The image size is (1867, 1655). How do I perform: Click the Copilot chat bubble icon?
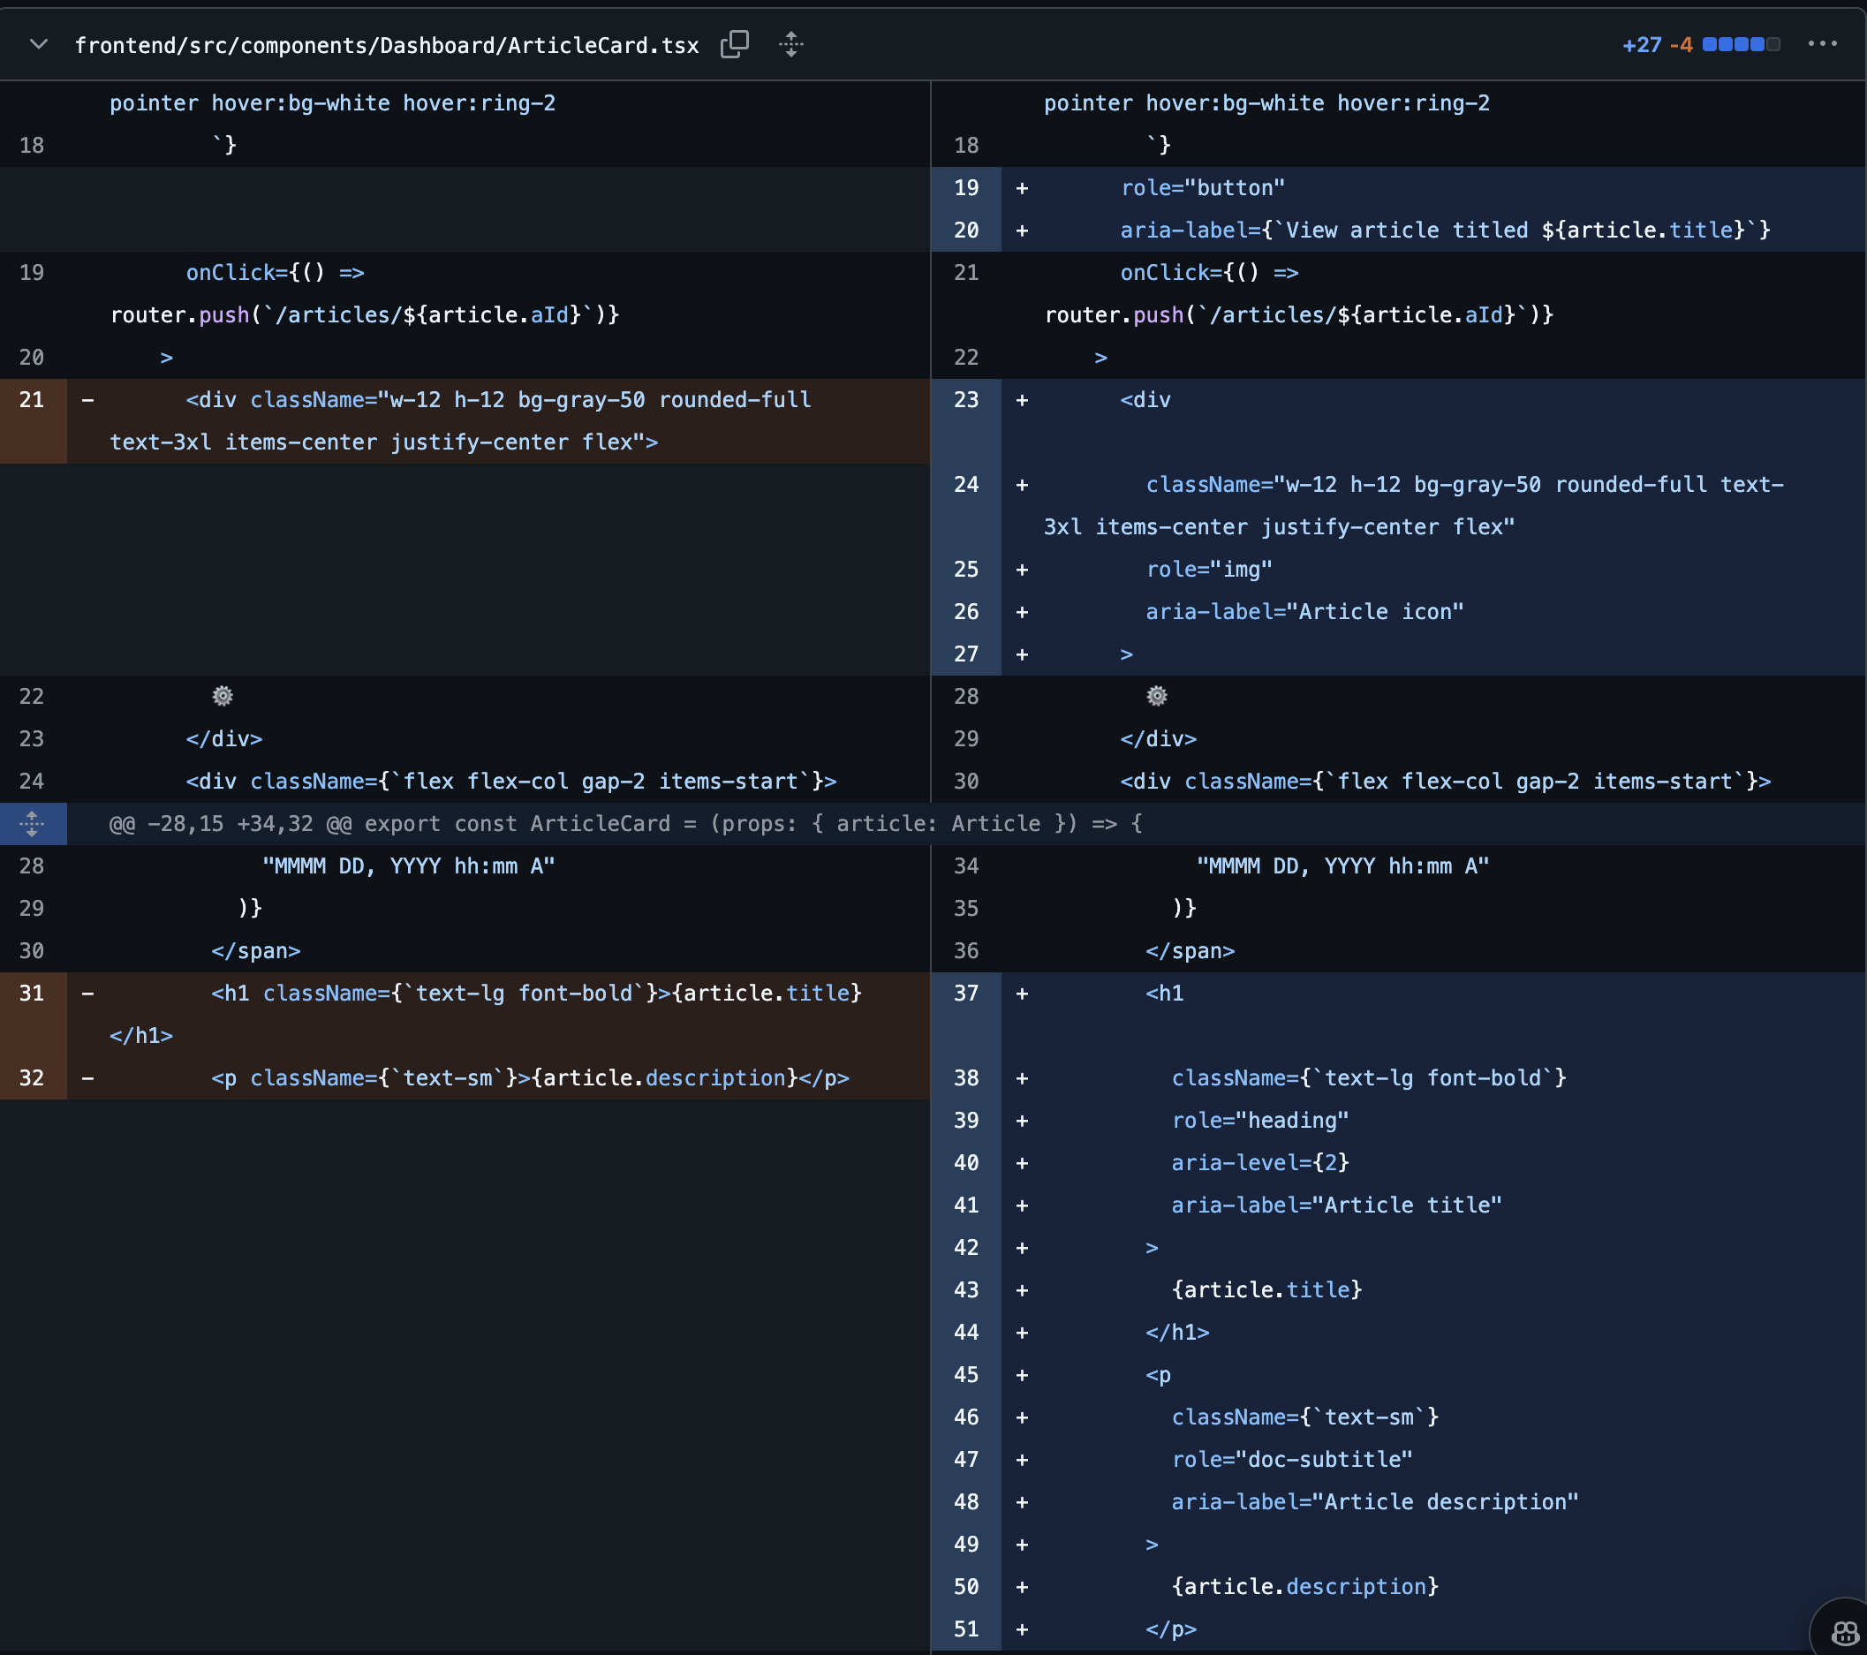coord(1845,1631)
